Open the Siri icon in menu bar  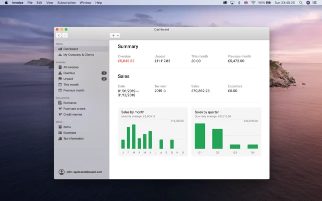click(x=308, y=2)
